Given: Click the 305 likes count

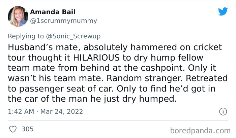Looking at the screenshot, I should [27, 129].
